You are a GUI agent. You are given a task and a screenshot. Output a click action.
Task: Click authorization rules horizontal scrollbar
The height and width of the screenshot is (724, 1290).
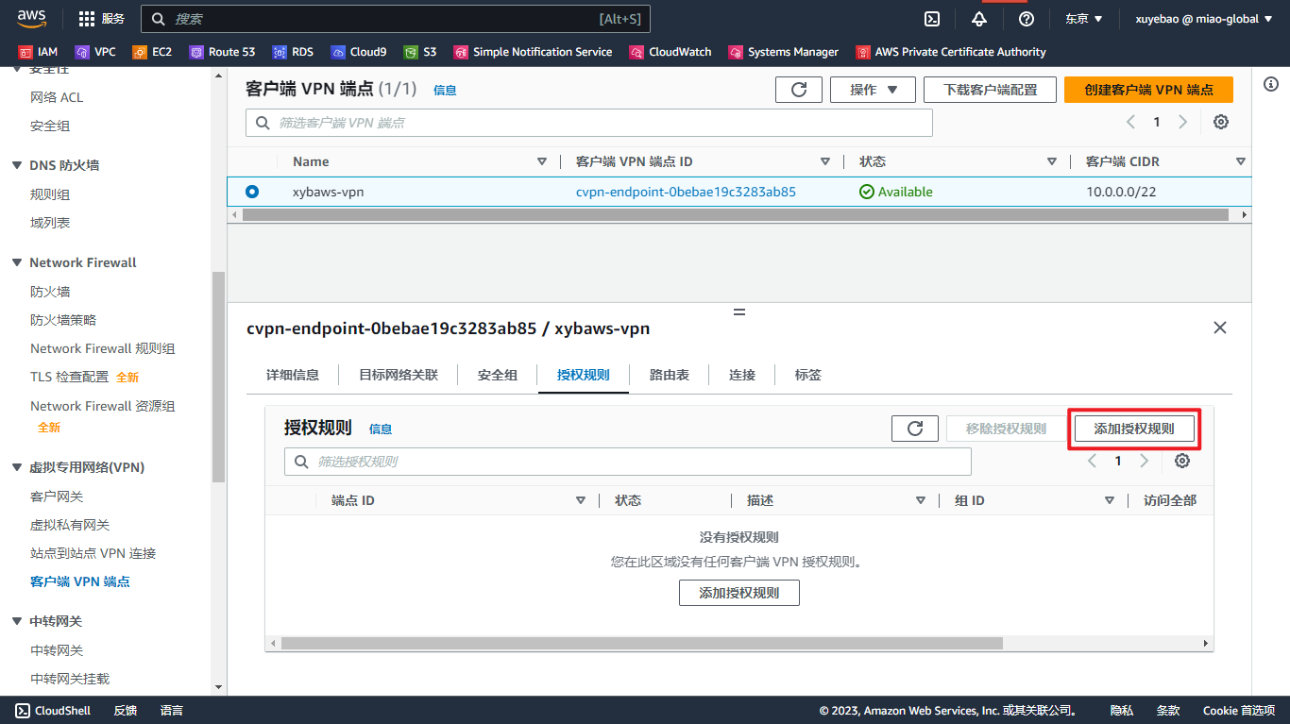coord(641,643)
